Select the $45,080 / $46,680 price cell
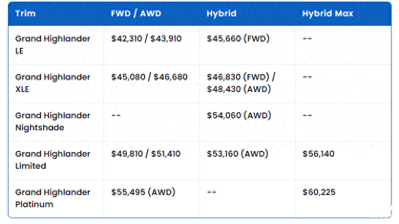 149,77
